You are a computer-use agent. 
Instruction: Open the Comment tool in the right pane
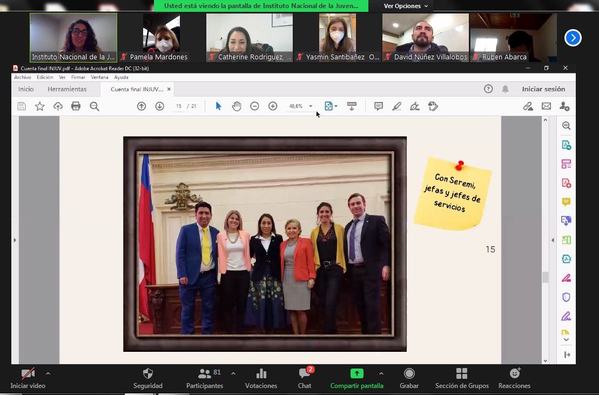[x=566, y=202]
